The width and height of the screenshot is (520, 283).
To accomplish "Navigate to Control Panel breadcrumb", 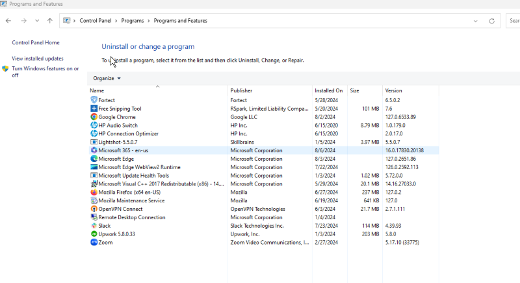I will [x=96, y=21].
